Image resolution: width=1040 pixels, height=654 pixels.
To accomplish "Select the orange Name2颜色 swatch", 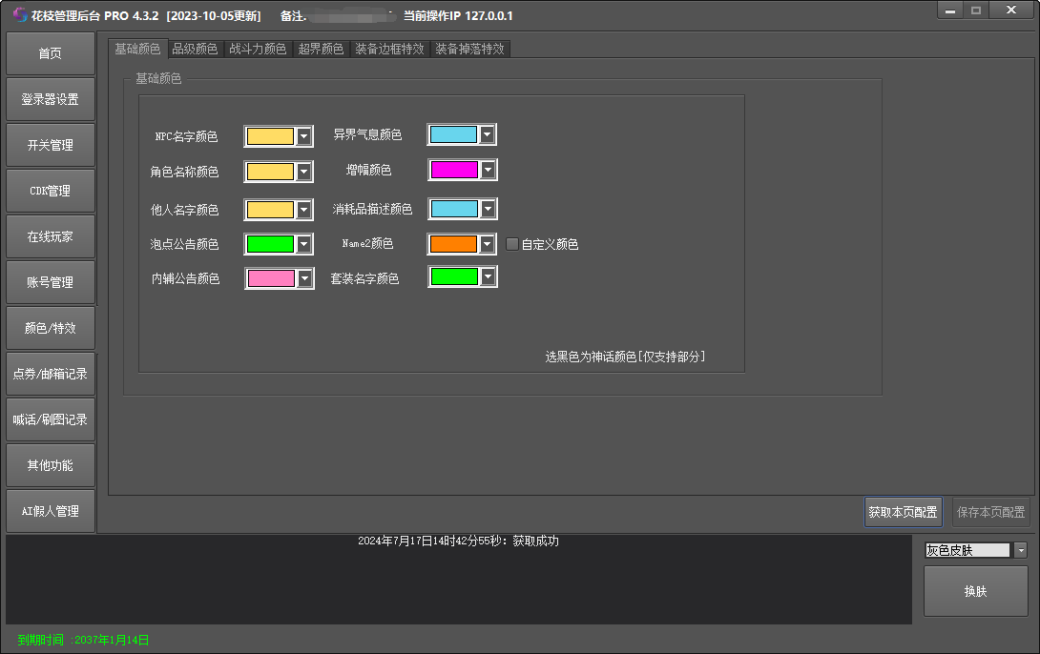I will click(x=452, y=244).
